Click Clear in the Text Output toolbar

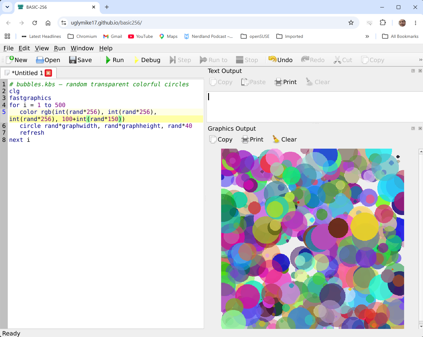[x=318, y=82]
